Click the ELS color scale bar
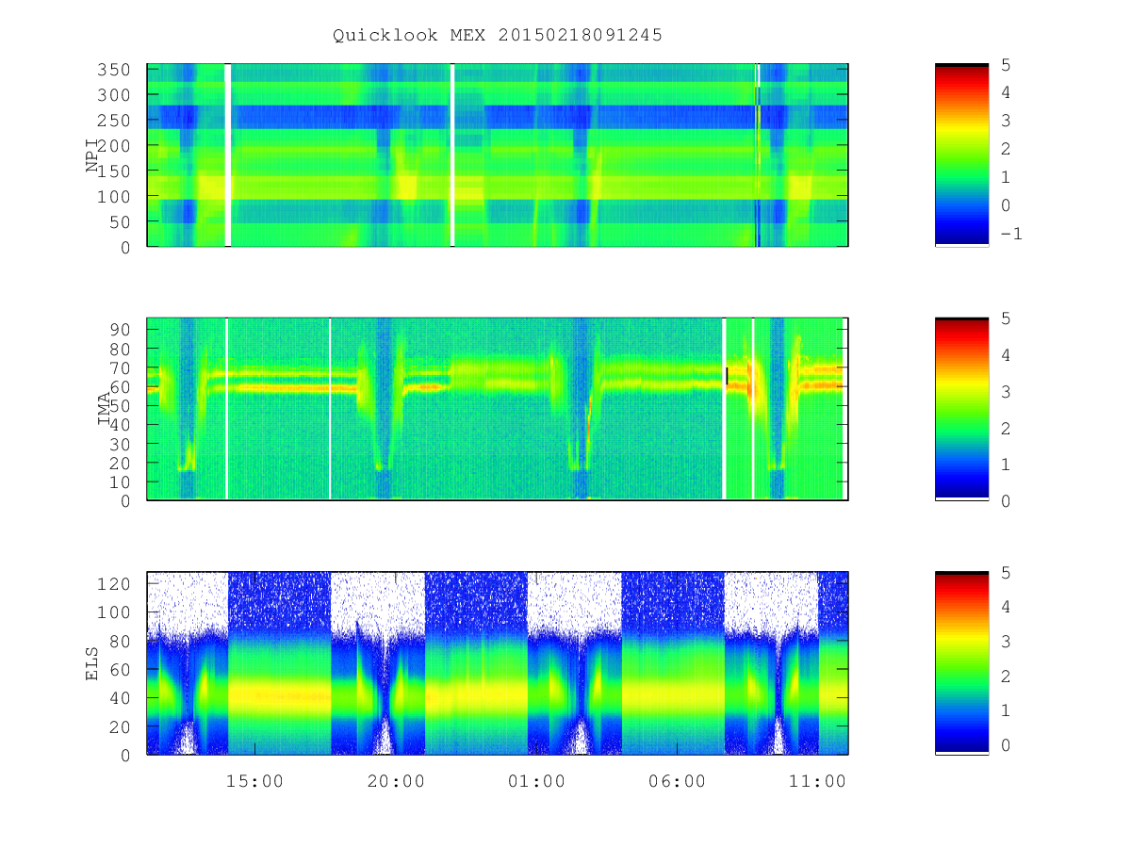Image resolution: width=1131 pixels, height=848 pixels. tap(961, 663)
